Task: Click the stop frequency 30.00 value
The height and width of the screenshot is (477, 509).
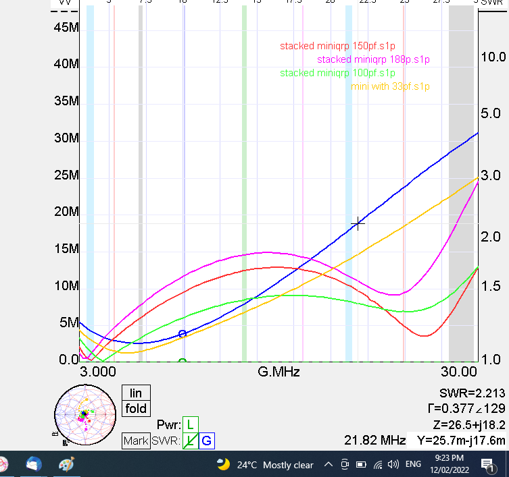Action: pyautogui.click(x=459, y=372)
